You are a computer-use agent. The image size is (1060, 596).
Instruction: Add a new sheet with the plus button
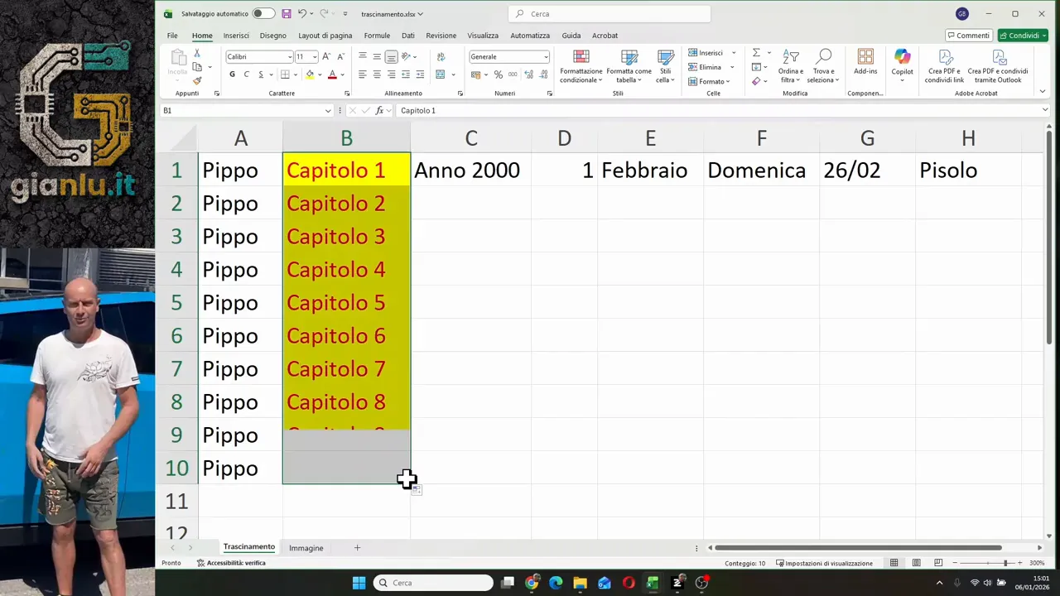click(x=357, y=548)
